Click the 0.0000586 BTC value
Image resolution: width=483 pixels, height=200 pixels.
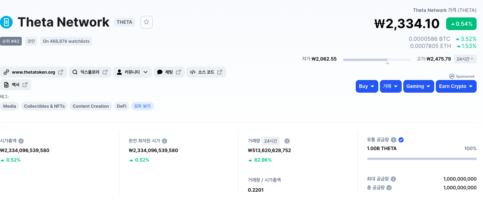coord(429,39)
